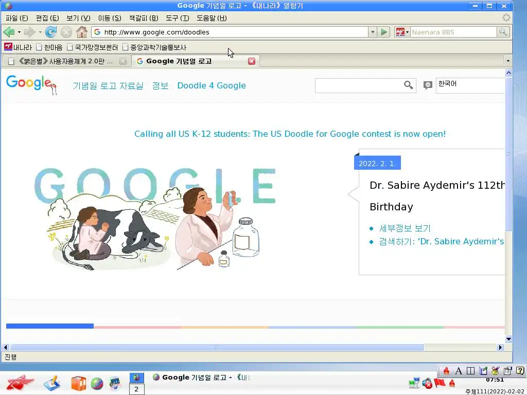Click the horizontal scrollbar thumb
Viewport: 527px width, 395px height.
pos(217,347)
